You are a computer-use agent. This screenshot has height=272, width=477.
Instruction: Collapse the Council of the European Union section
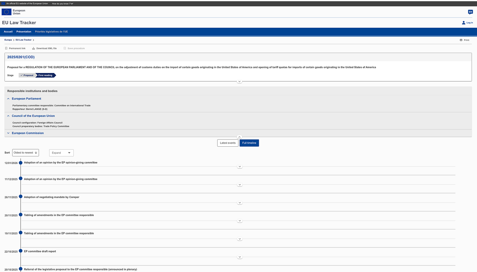tap(8, 116)
